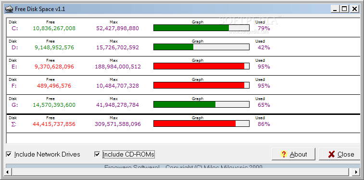Click total free value 44,415,737,856
This screenshot has height=180, width=364.
click(54, 124)
